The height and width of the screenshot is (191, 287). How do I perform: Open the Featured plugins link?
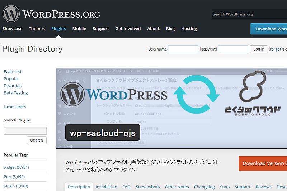coord(13,72)
